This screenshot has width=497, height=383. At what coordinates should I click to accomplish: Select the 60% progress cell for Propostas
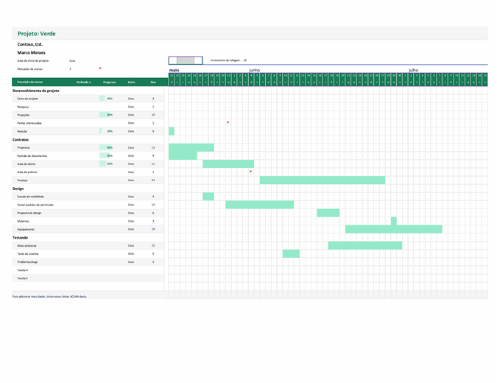coord(109,147)
